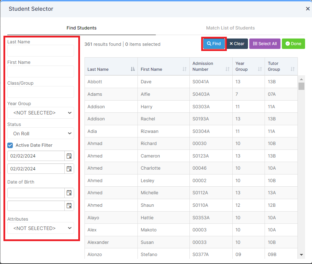Select the Find Students tab

pos(81,28)
